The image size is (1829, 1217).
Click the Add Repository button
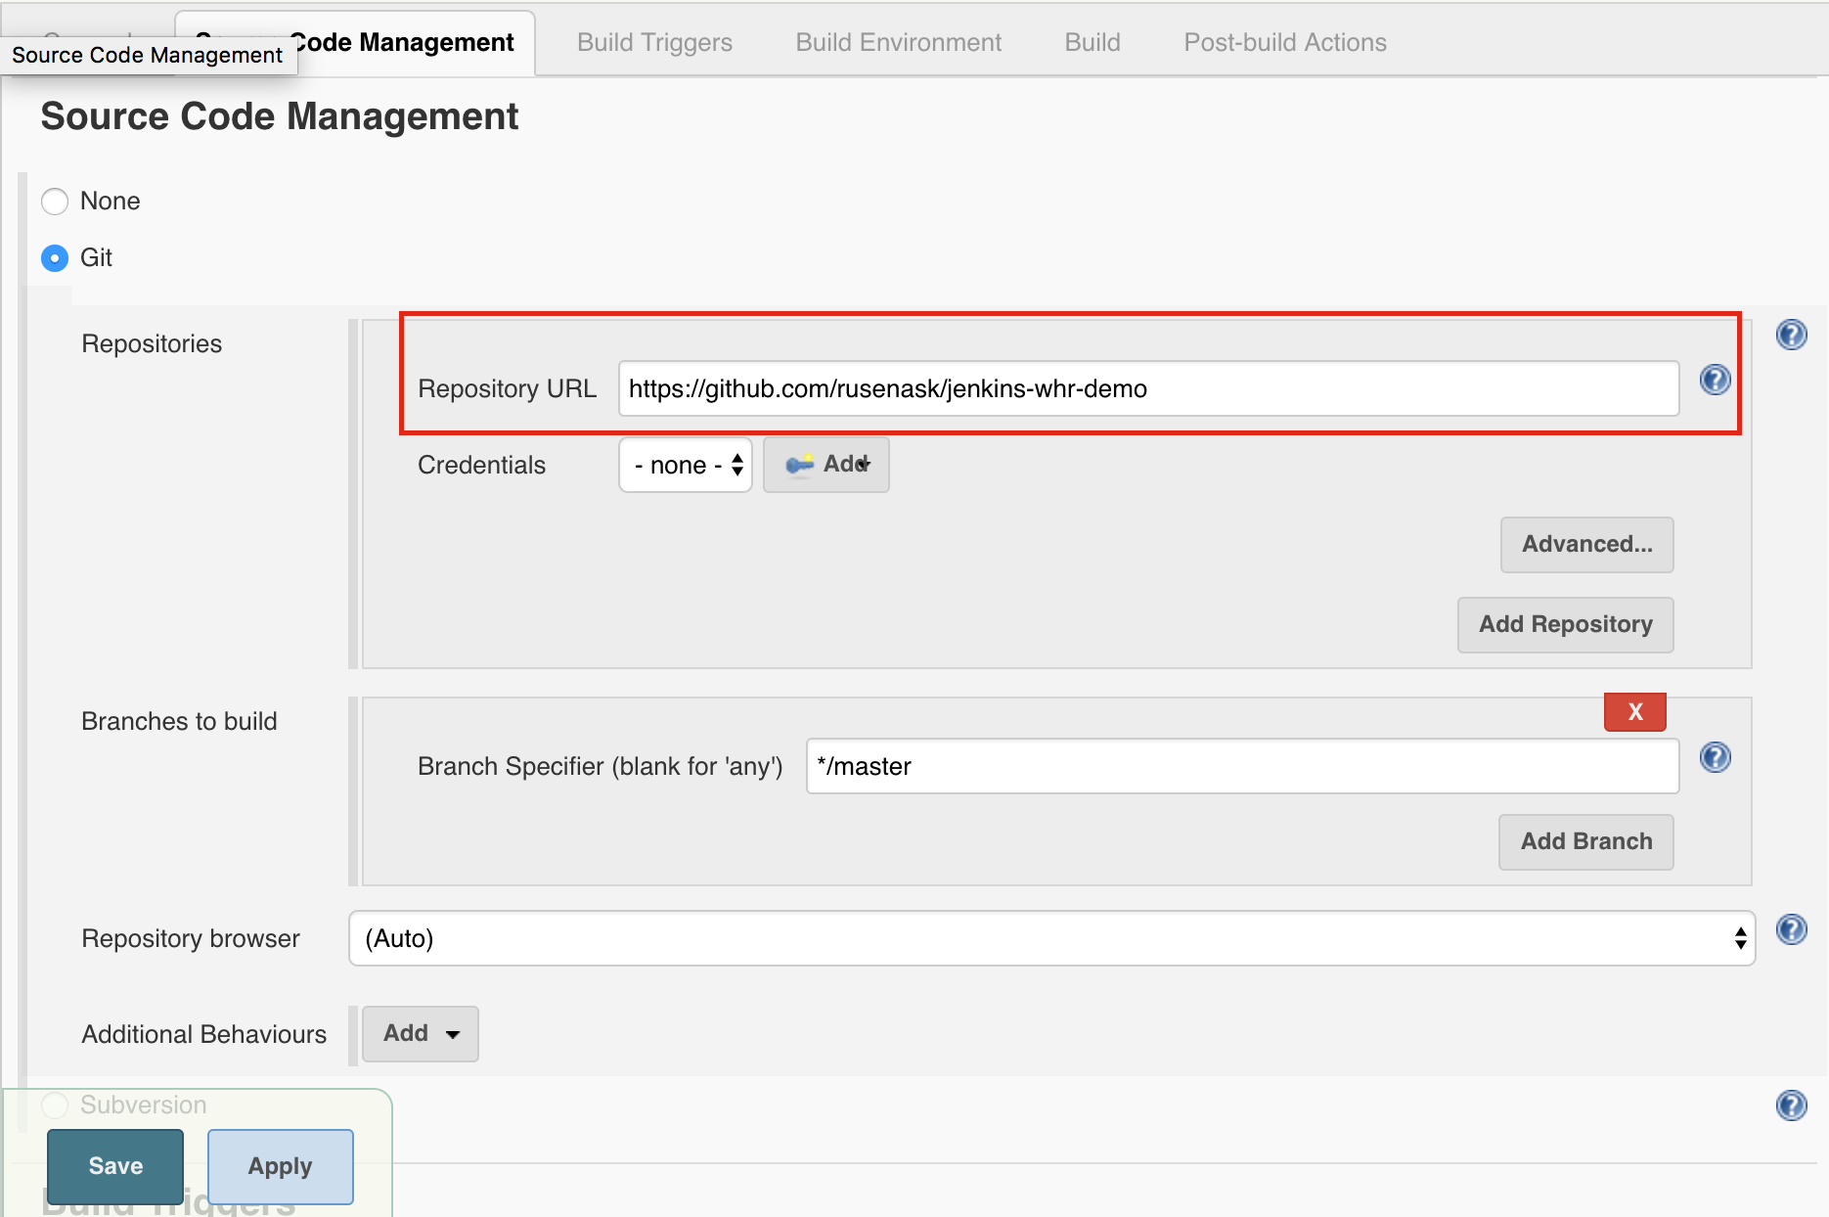1565,624
